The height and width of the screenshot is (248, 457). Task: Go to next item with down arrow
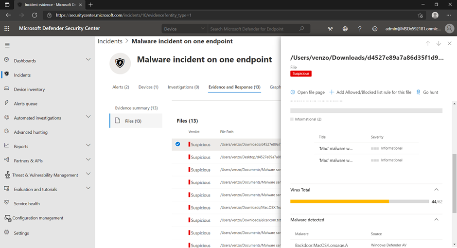(x=439, y=43)
